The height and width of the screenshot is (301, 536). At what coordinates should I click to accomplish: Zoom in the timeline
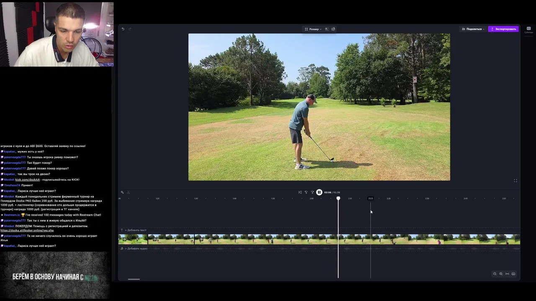click(x=501, y=274)
